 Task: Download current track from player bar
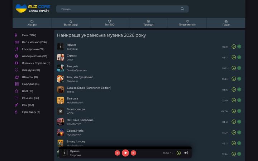(179, 153)
